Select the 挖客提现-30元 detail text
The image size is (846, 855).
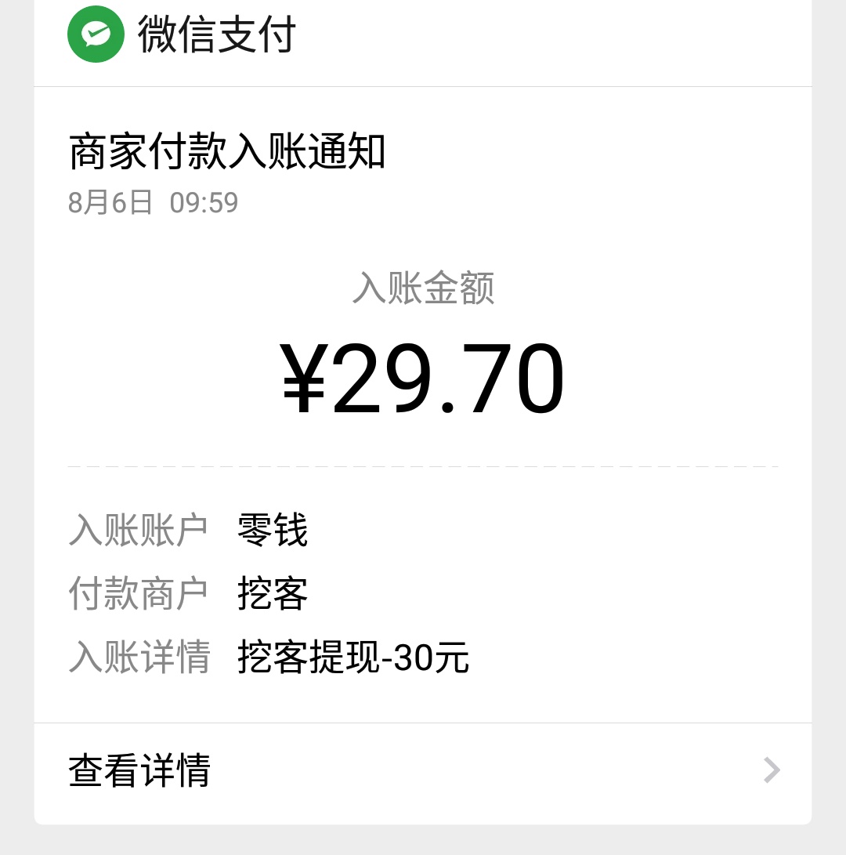tap(353, 657)
